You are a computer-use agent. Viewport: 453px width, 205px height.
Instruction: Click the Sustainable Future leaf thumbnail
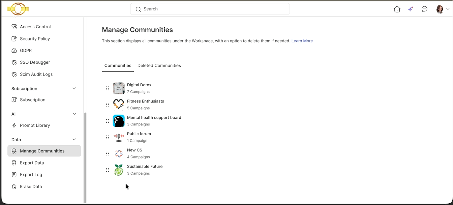pos(119,170)
